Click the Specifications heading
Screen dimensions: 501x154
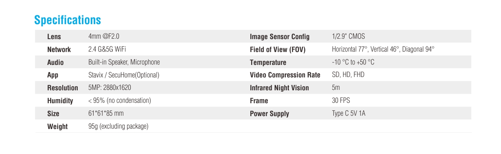point(67,20)
